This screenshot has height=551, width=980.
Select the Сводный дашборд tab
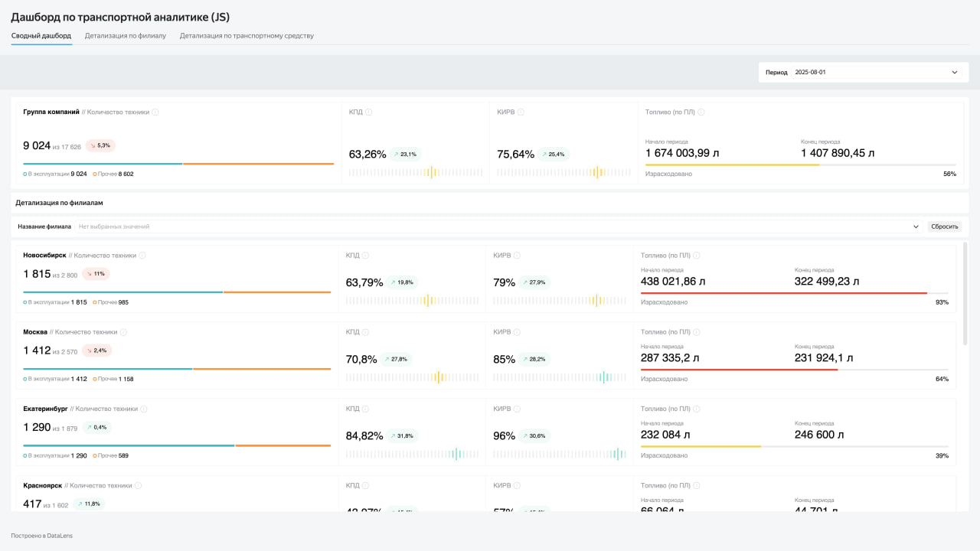click(41, 36)
